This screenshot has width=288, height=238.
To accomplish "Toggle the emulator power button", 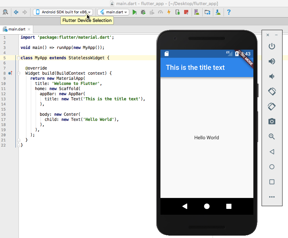I will (x=272, y=46).
